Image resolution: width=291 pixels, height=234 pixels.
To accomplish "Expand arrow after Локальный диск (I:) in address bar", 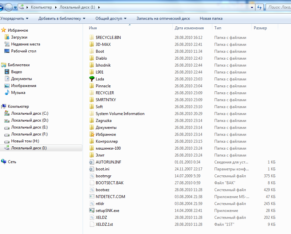I will click(x=99, y=8).
